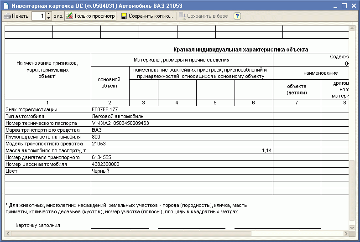Click the horizontal scrollbar thumb

pyautogui.click(x=131, y=233)
